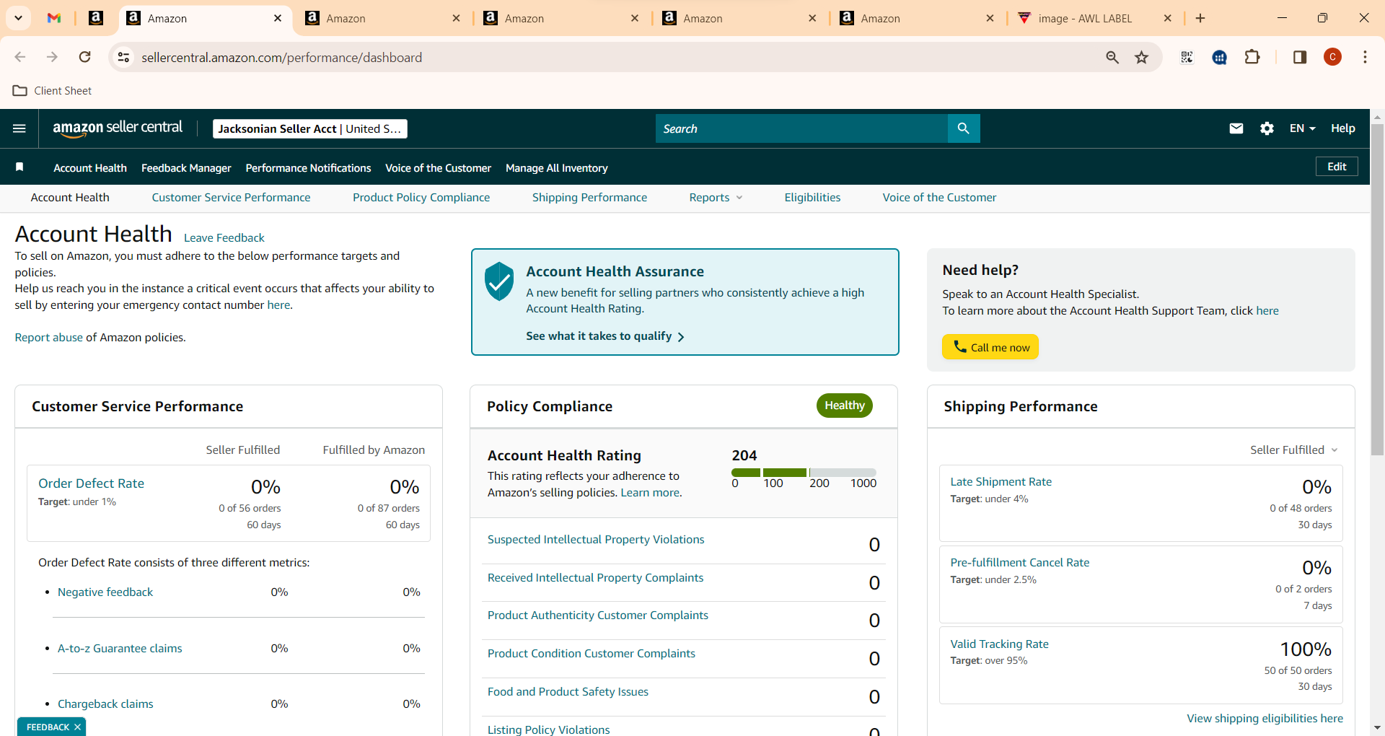Click the Healthy status badge
The width and height of the screenshot is (1385, 736).
[844, 406]
